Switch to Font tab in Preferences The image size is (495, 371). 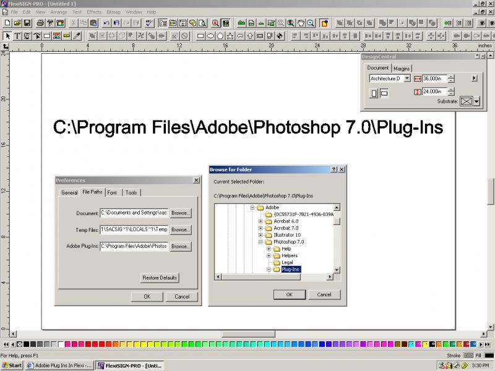(x=113, y=192)
